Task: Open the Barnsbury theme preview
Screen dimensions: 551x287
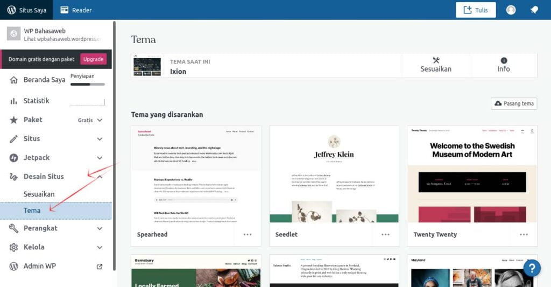Action: tap(196, 271)
